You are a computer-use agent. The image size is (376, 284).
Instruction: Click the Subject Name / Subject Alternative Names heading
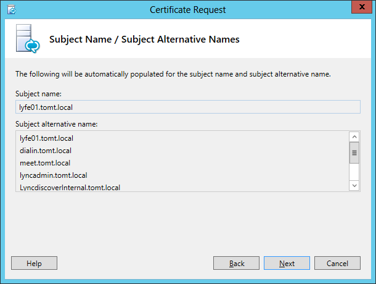(x=144, y=40)
